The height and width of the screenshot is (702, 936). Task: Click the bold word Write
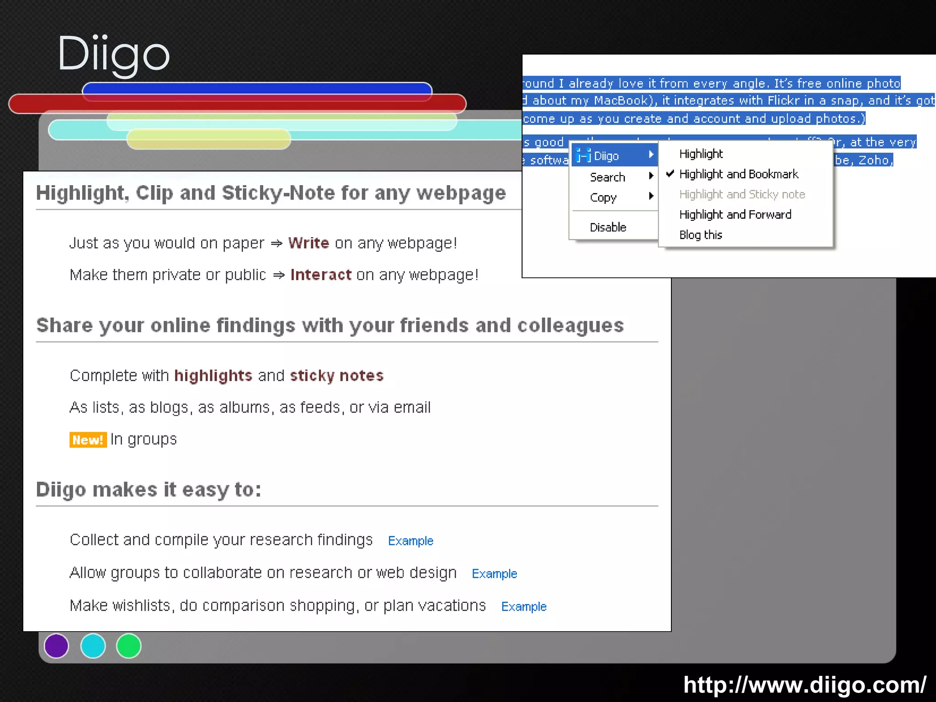click(308, 243)
